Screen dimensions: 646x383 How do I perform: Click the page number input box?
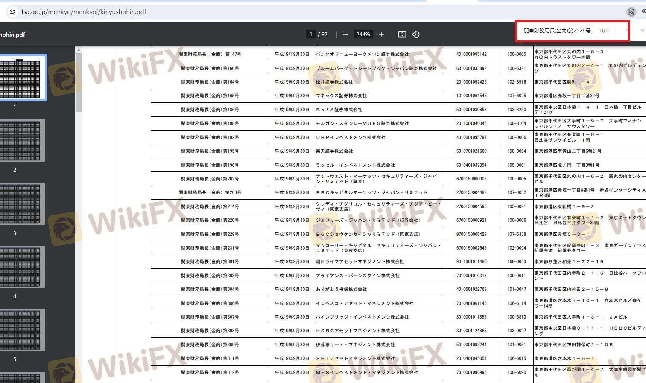310,34
